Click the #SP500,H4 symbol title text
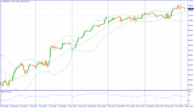This screenshot has height=108, width=194. coord(7,2)
